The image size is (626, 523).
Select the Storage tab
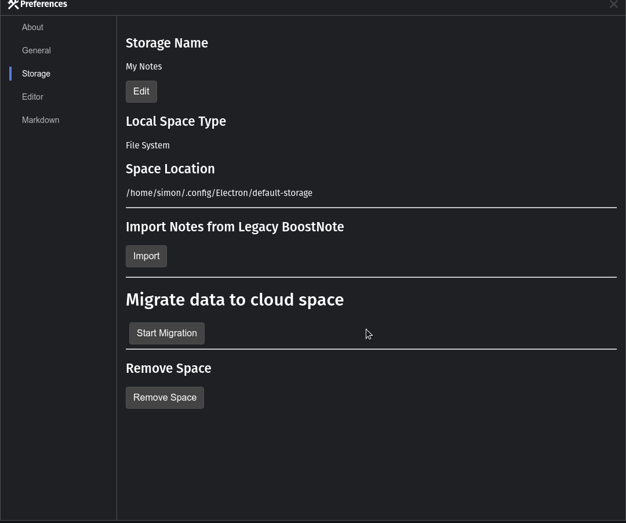[x=36, y=74]
